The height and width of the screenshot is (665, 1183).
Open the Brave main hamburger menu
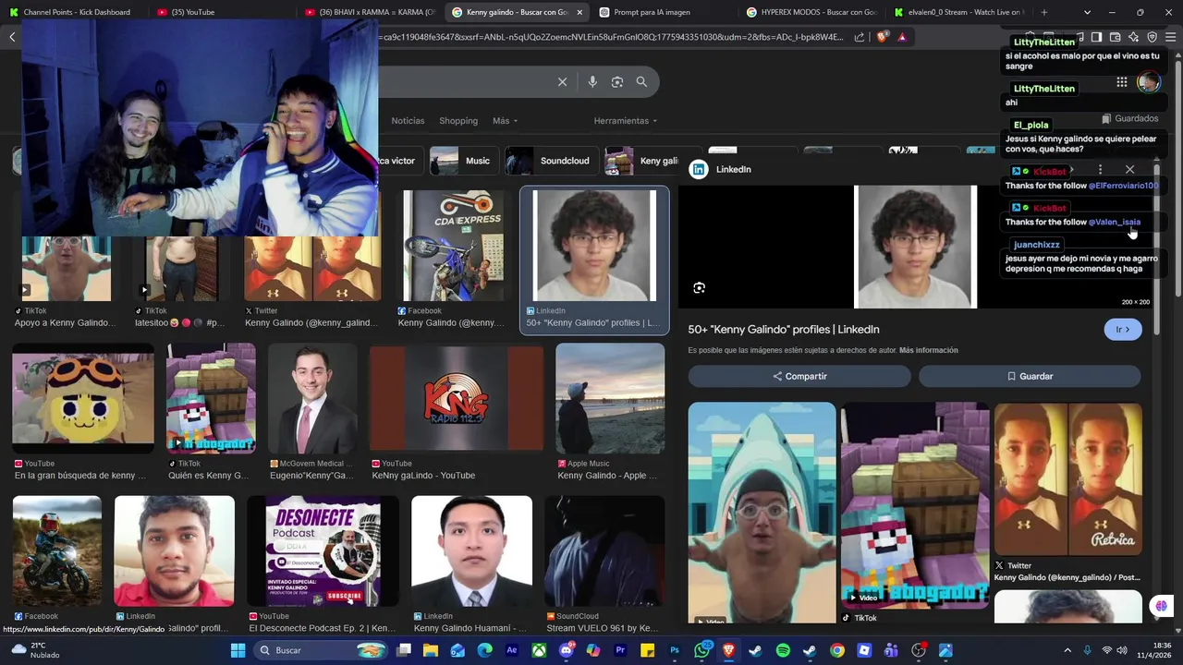coord(1171,37)
